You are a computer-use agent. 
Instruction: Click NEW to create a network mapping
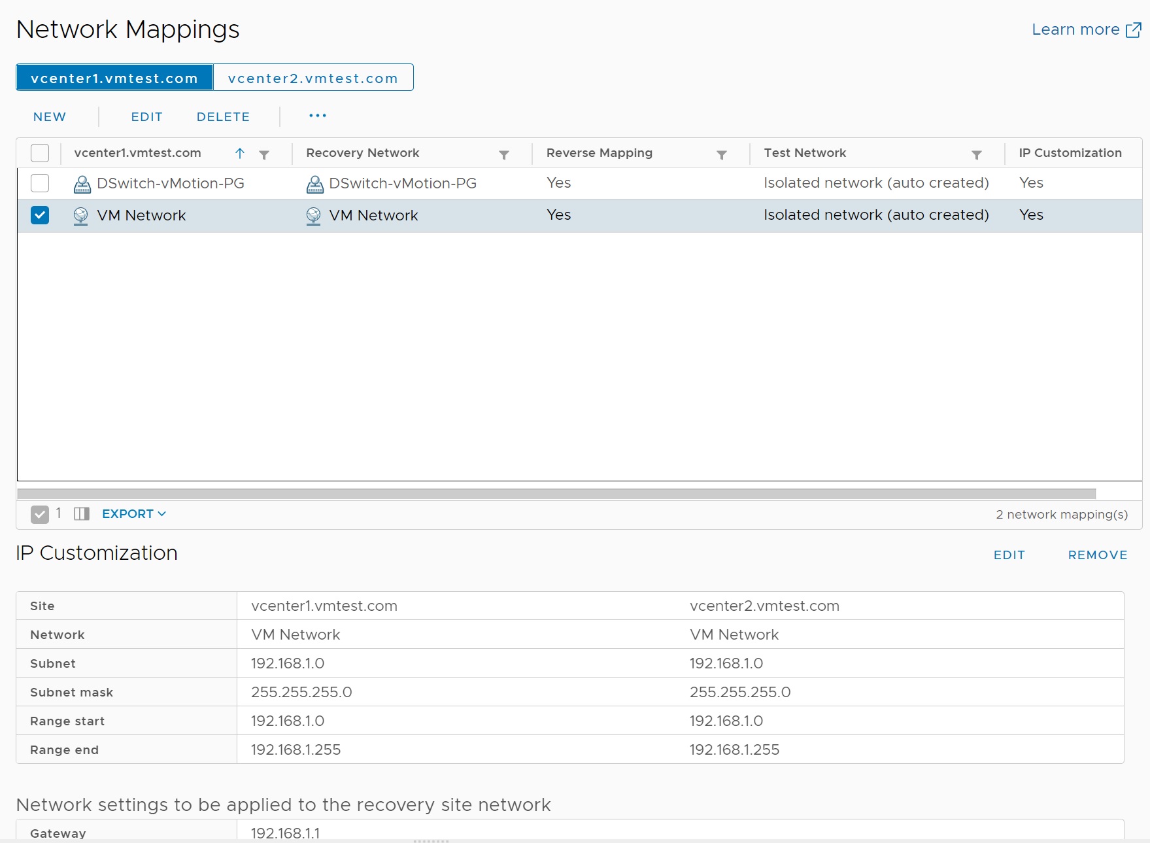coord(50,117)
